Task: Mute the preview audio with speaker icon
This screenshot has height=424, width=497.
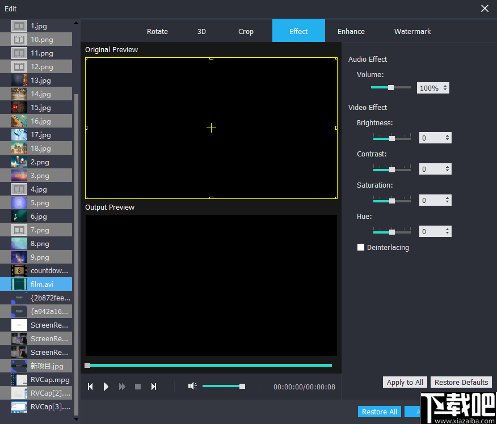Action: click(192, 386)
